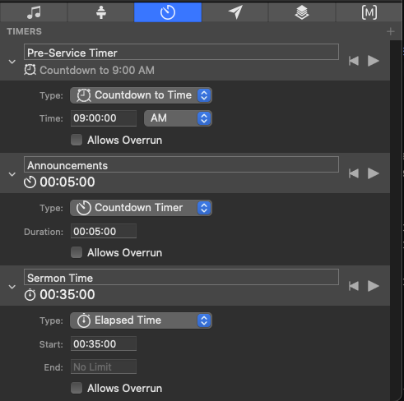
Task: Select the Timers clock tab
Action: tap(168, 12)
